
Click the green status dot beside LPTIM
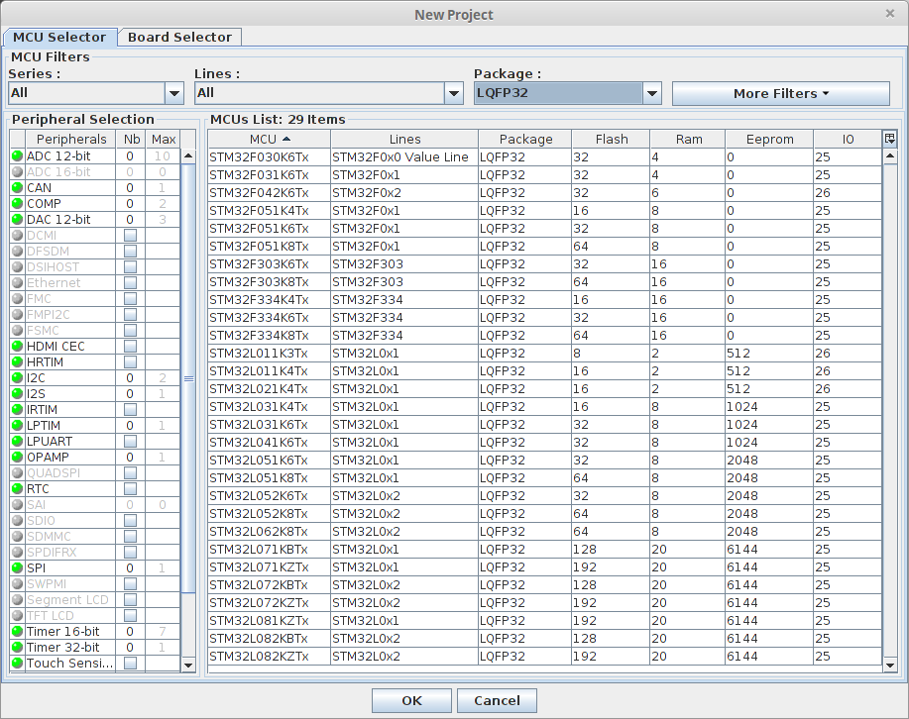18,425
